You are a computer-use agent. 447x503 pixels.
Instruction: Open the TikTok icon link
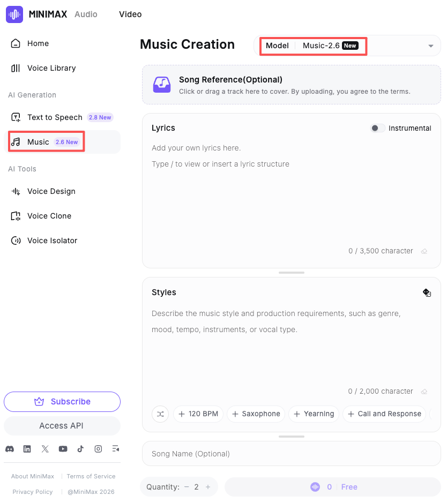[80, 449]
